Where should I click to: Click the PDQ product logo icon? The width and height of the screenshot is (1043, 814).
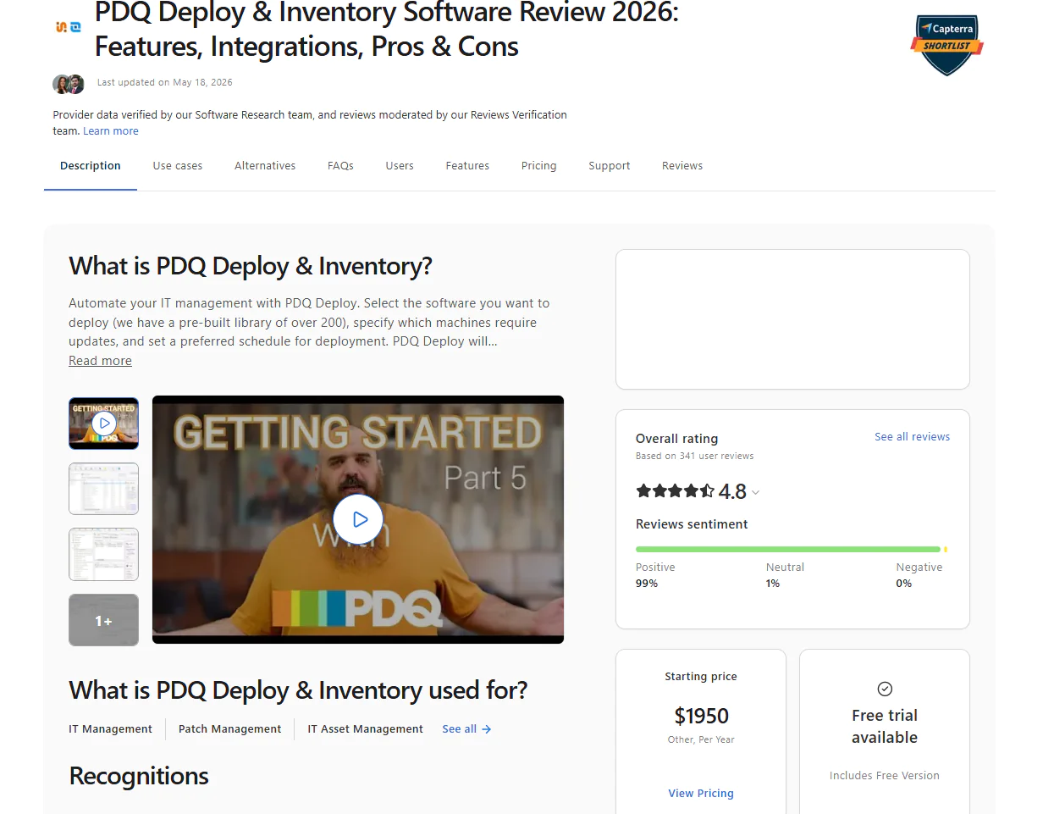[69, 27]
